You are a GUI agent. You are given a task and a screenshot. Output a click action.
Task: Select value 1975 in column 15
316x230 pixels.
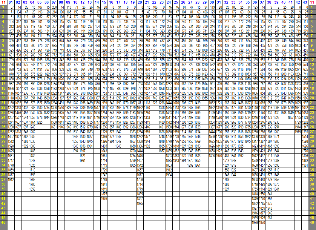click(104, 199)
